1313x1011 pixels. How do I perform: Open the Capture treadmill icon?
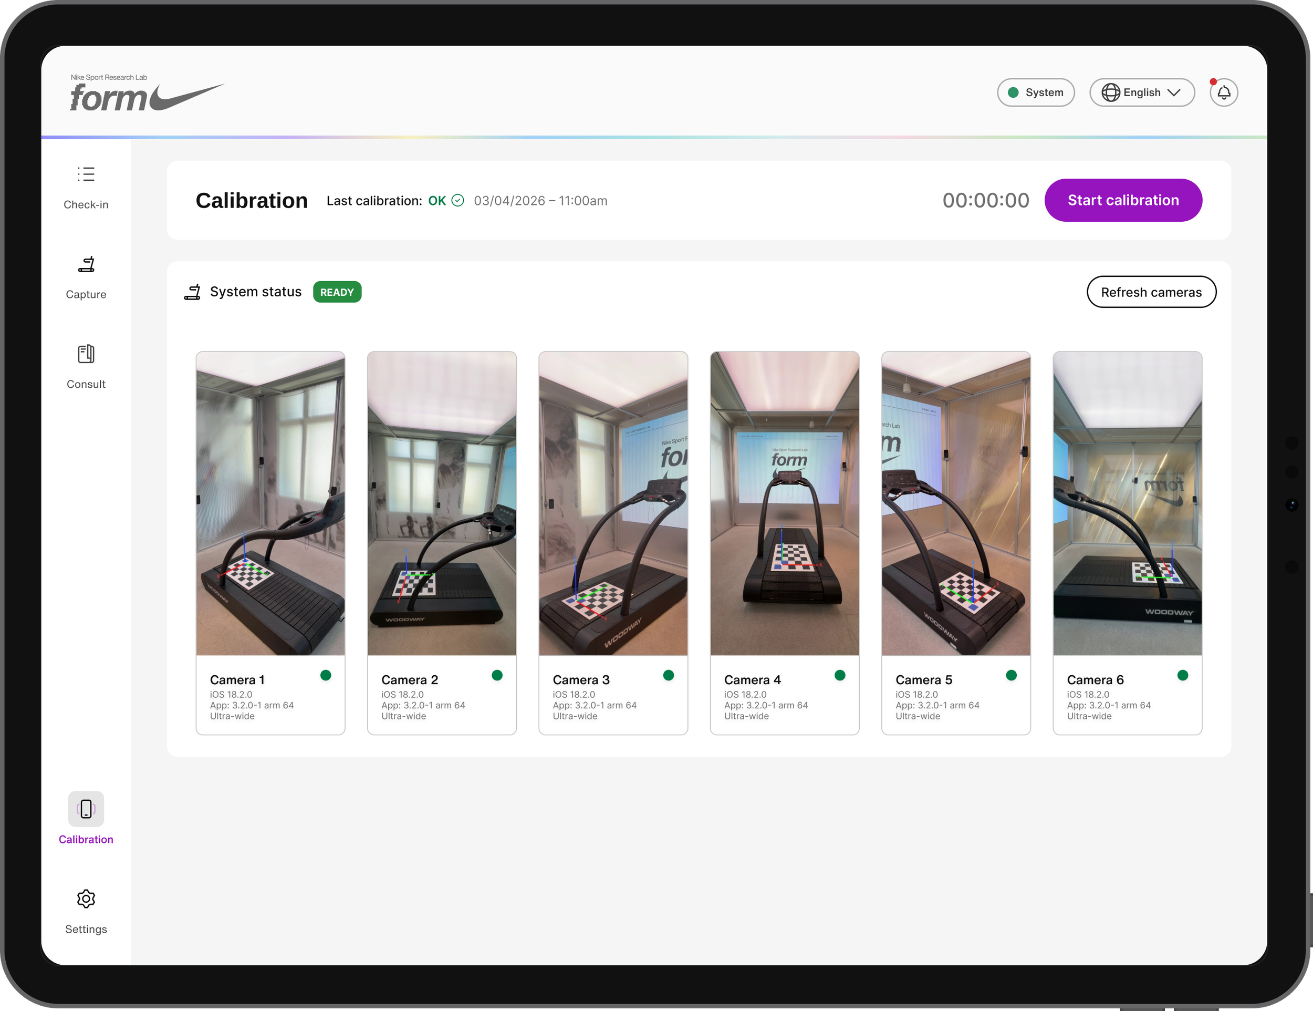(86, 264)
